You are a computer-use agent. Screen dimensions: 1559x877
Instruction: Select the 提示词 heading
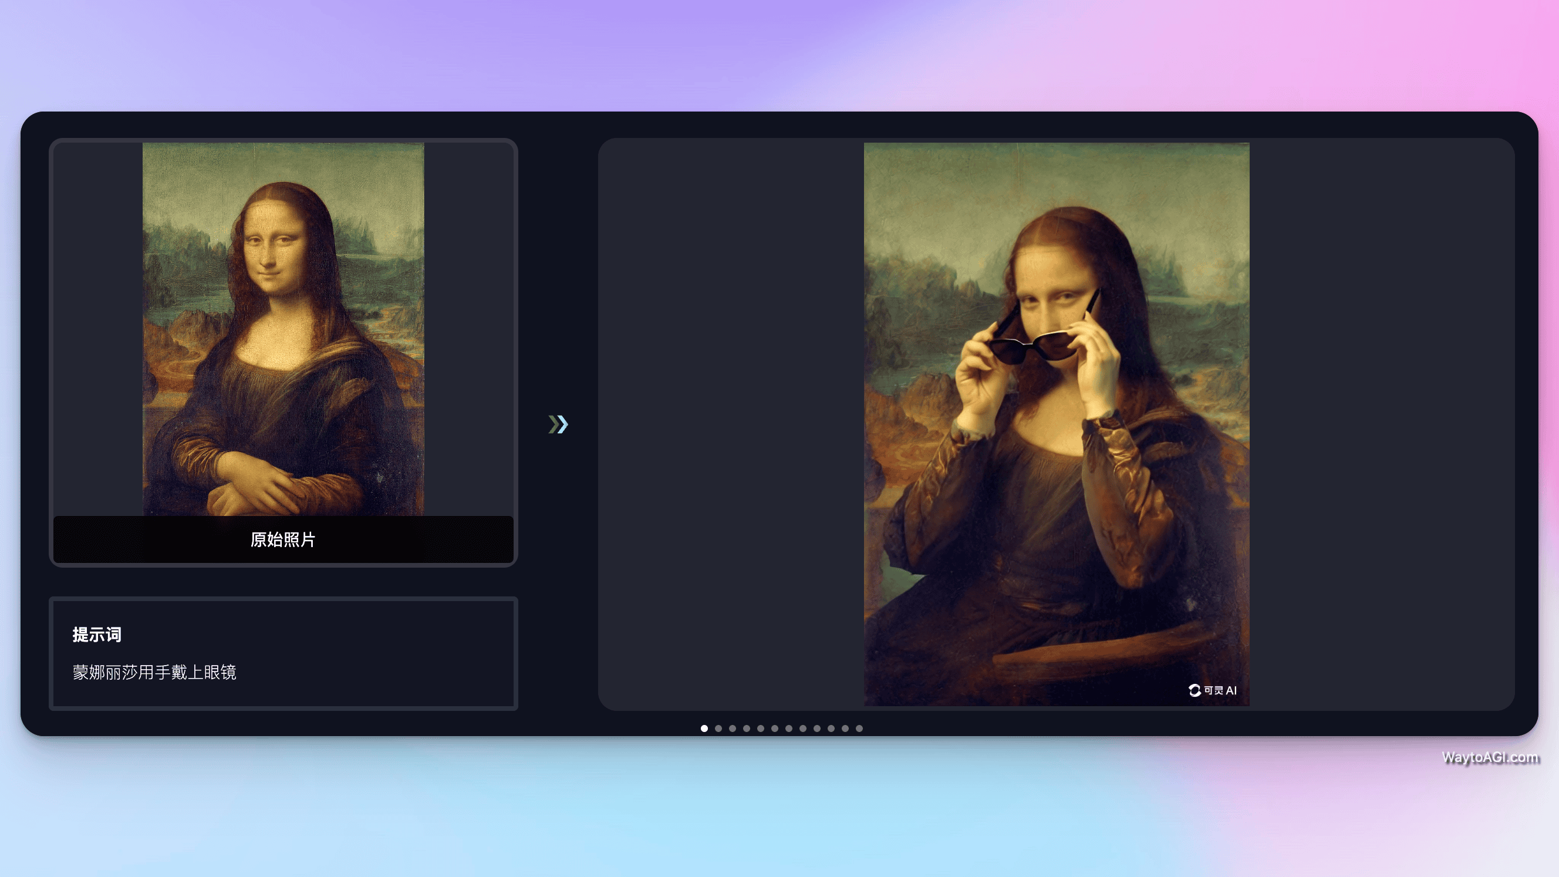point(97,635)
